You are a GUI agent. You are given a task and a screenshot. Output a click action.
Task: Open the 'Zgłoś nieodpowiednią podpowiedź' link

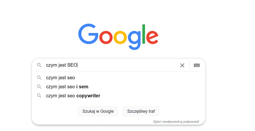pyautogui.click(x=176, y=122)
